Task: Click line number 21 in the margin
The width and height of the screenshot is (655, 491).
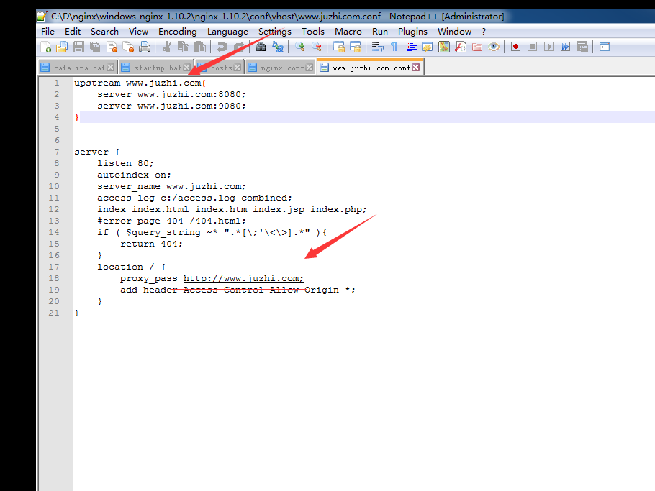Action: [x=54, y=313]
